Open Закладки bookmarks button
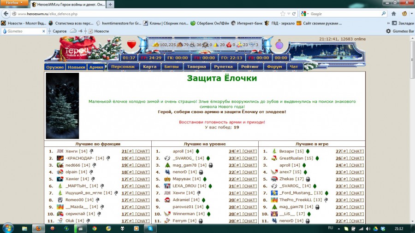The image size is (415, 233). tap(403, 23)
